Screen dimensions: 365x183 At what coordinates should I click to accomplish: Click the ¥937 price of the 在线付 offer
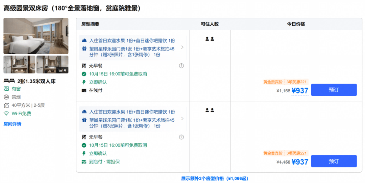[x=300, y=91]
